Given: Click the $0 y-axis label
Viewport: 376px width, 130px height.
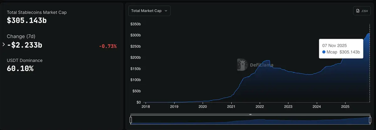Looking at the screenshot, I should pyautogui.click(x=139, y=102).
